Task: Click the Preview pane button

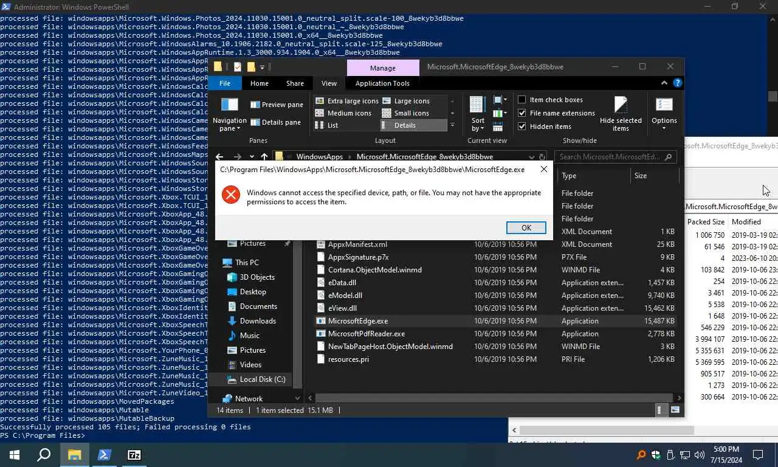Action: (x=277, y=105)
